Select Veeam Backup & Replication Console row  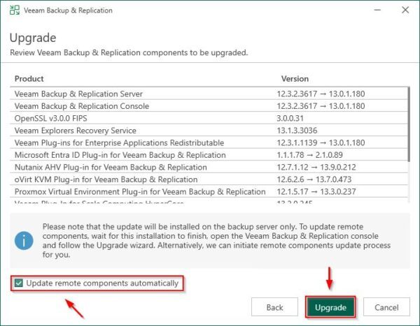[x=209, y=106]
